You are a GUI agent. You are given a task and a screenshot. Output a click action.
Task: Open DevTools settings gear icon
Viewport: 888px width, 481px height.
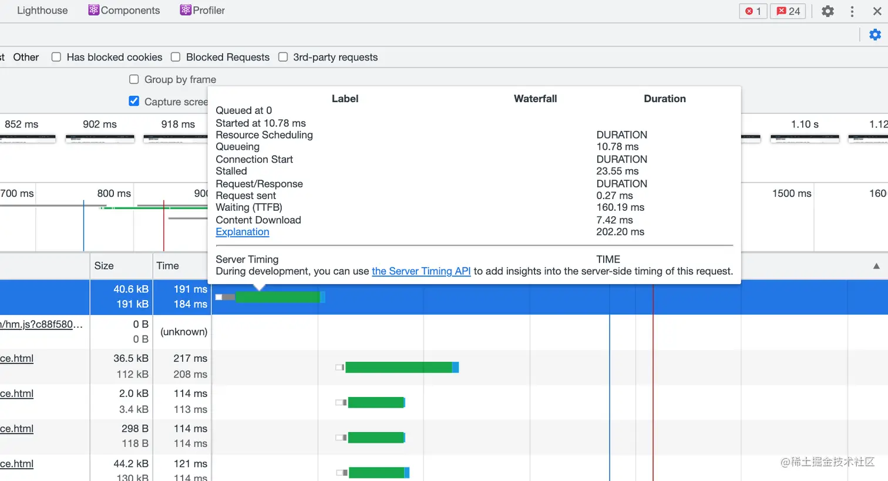tap(828, 11)
